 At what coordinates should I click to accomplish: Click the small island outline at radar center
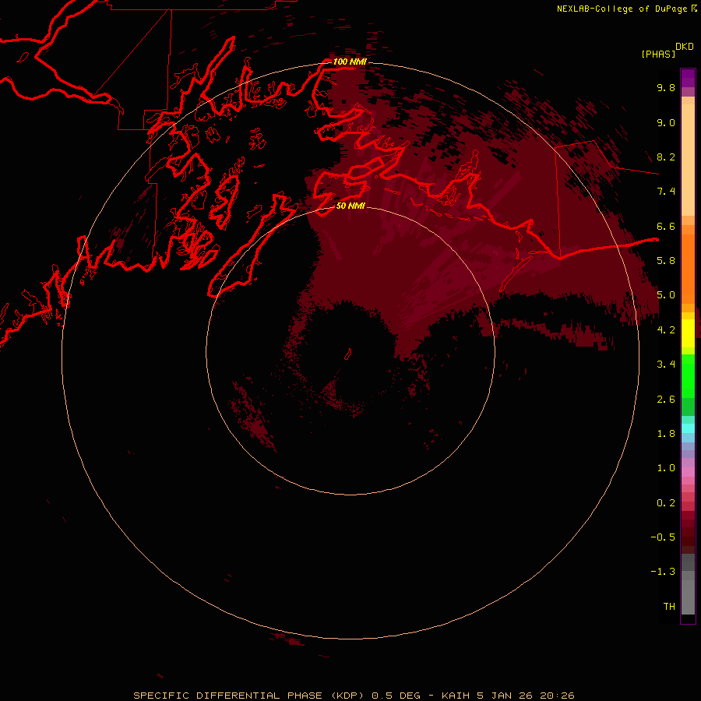[x=348, y=354]
